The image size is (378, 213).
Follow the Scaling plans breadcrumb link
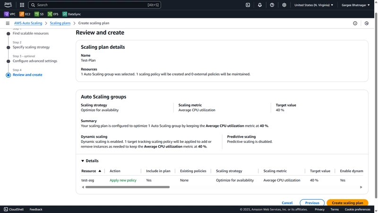60,23
